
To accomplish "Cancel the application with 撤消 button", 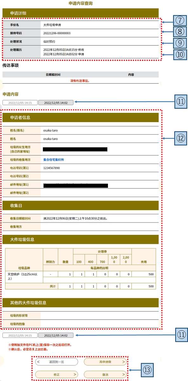I will (105, 374).
